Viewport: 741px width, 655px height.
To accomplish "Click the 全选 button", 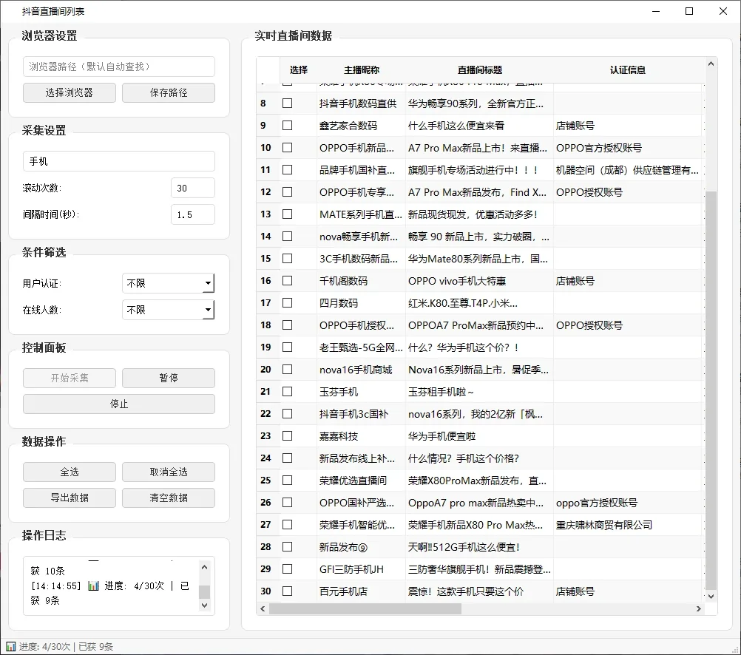I will pos(70,472).
